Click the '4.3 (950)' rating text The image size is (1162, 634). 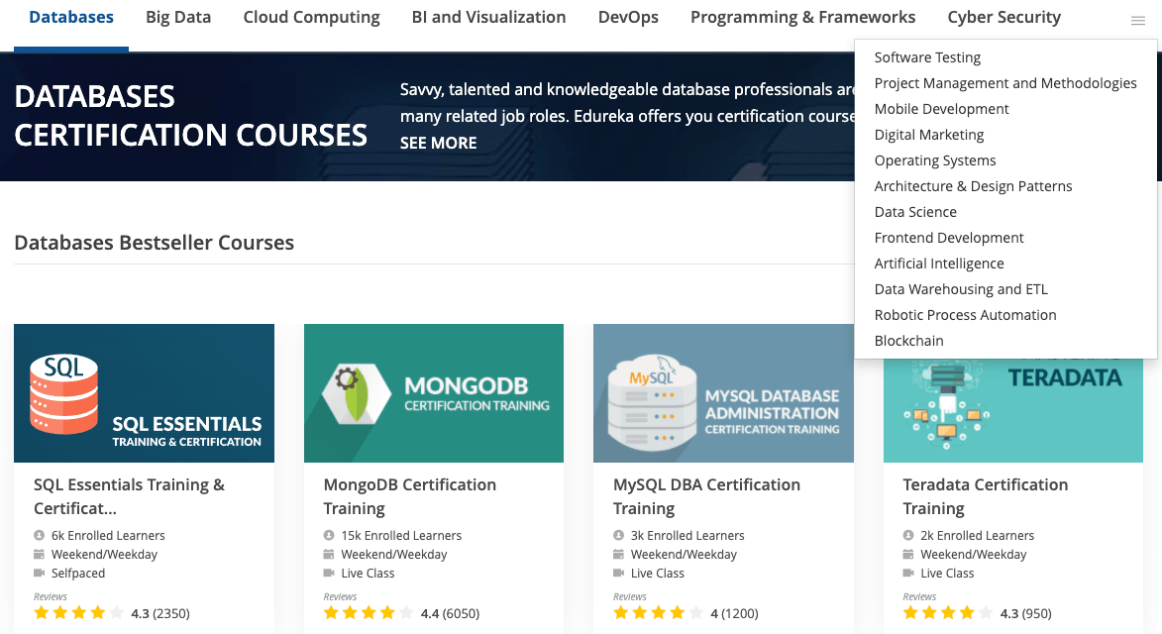click(x=1025, y=613)
